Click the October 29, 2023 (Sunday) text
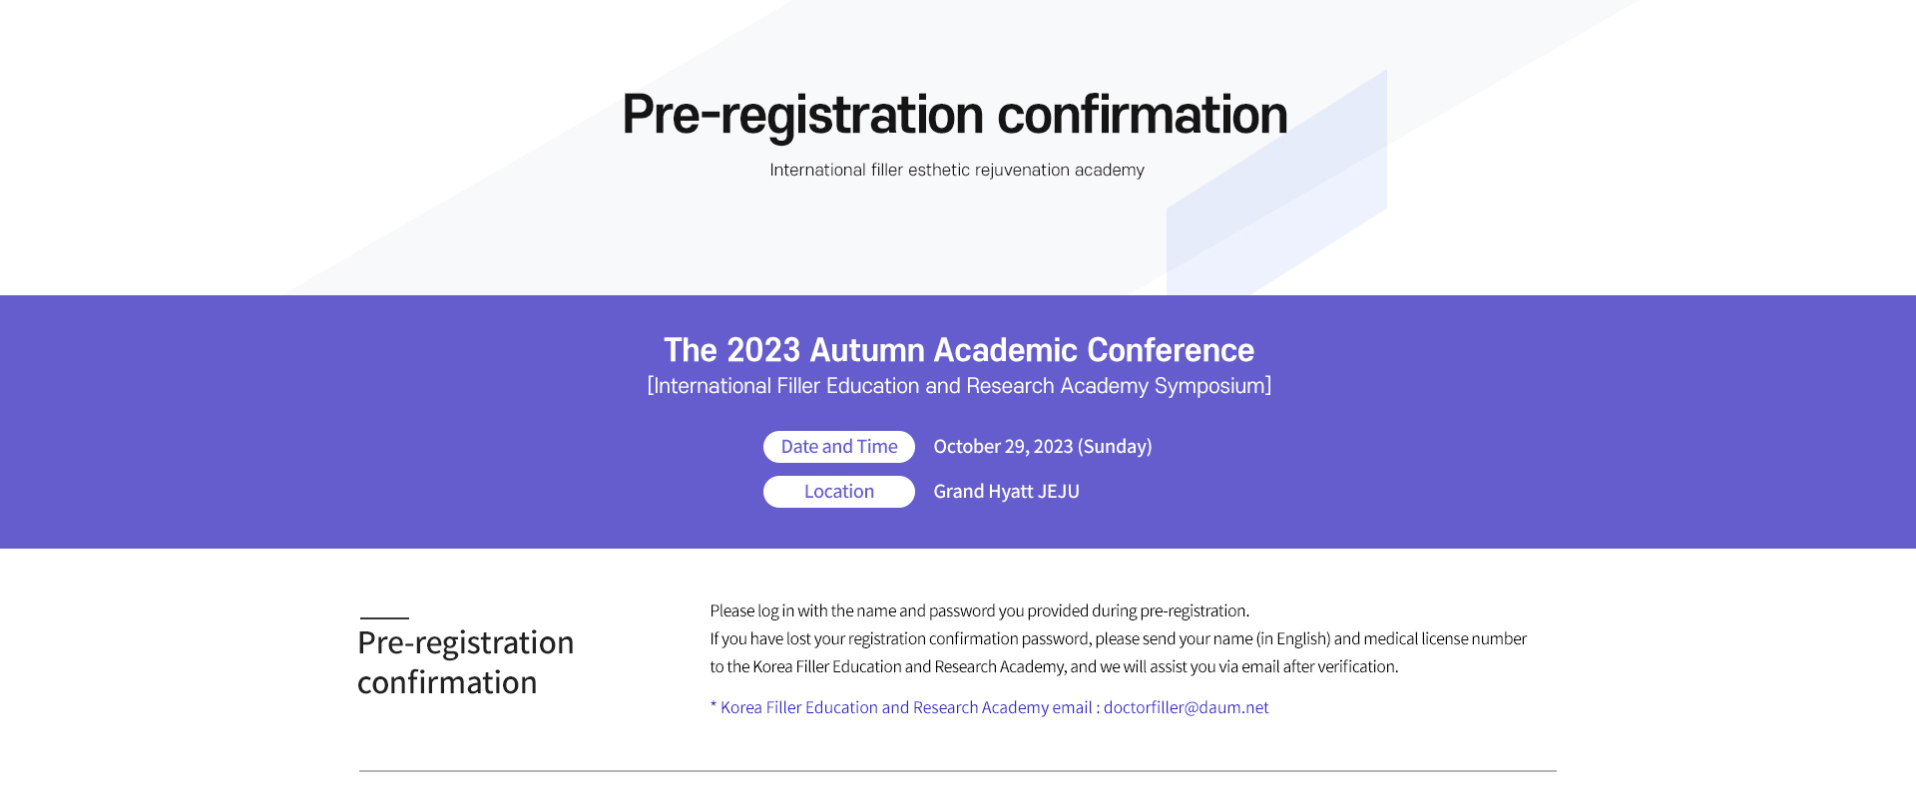The height and width of the screenshot is (804, 1916). 1042,447
